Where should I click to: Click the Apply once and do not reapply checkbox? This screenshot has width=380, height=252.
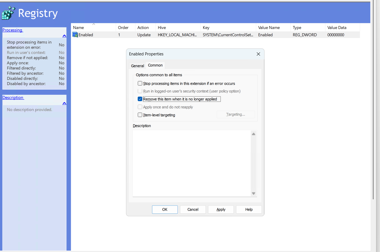click(140, 107)
